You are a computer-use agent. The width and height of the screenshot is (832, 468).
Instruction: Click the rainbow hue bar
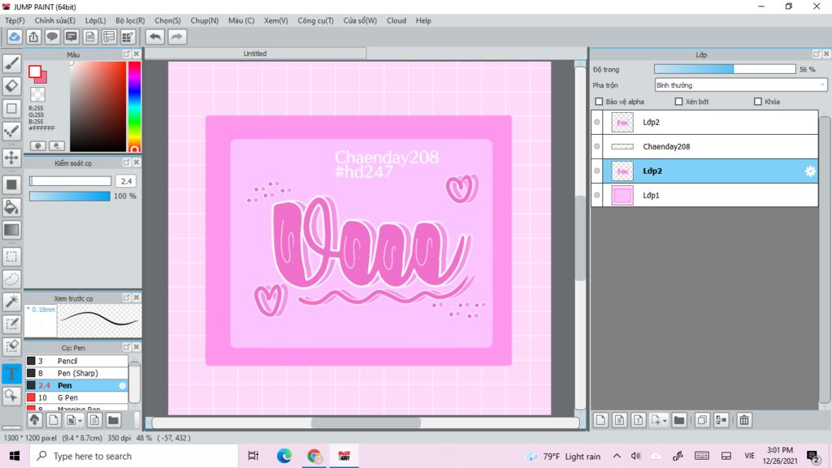click(x=134, y=106)
